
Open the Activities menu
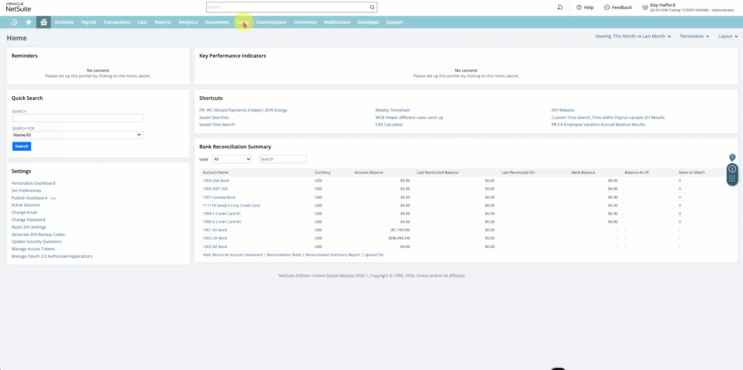(64, 22)
